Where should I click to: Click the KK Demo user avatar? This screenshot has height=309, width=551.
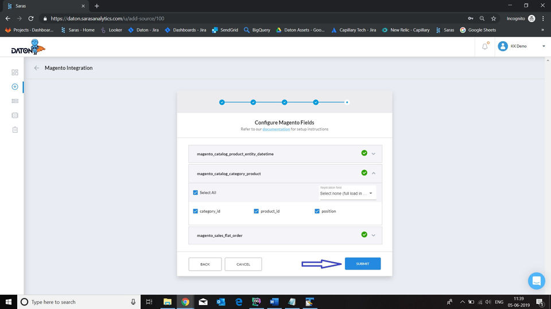pos(503,46)
